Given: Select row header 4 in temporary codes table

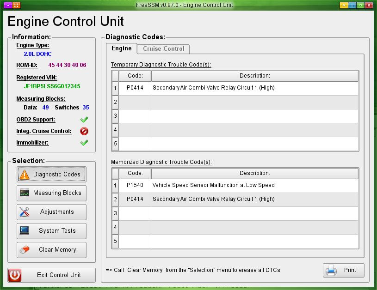Looking at the screenshot, I should tap(115, 130).
